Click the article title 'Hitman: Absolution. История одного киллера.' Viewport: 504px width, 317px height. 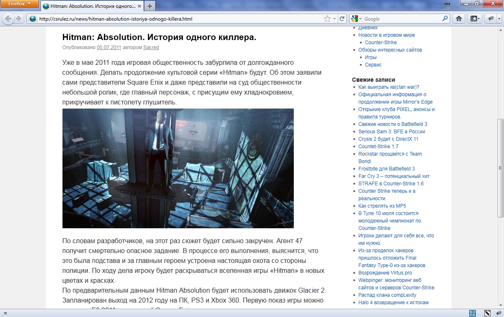pyautogui.click(x=159, y=37)
